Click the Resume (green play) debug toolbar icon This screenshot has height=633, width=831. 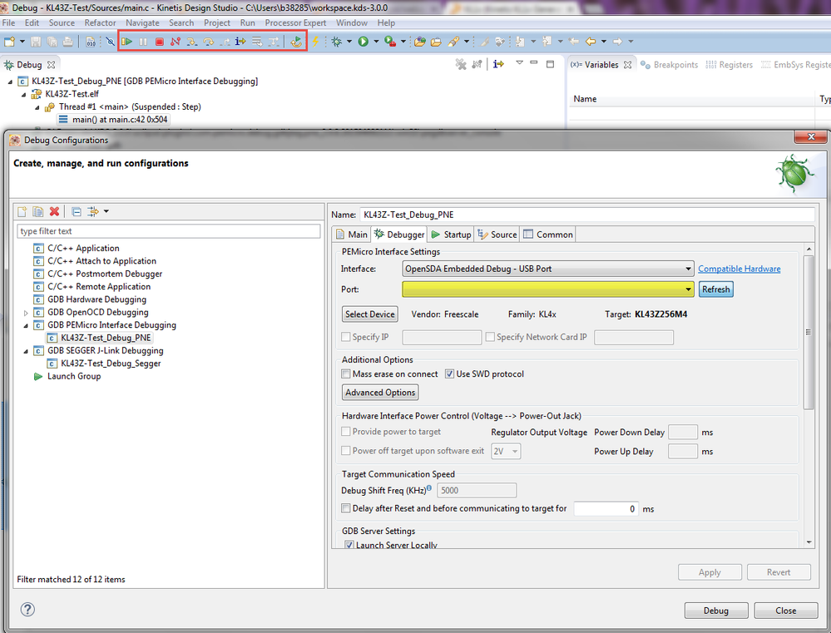tap(126, 42)
